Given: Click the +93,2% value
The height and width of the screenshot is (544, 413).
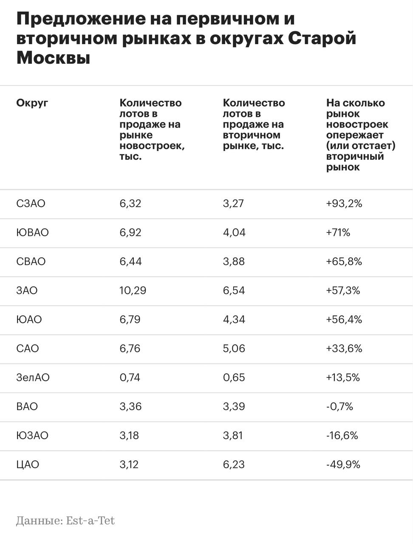Looking at the screenshot, I should pos(344,204).
